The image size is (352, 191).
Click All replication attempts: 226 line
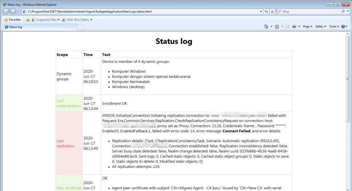pos(136,167)
